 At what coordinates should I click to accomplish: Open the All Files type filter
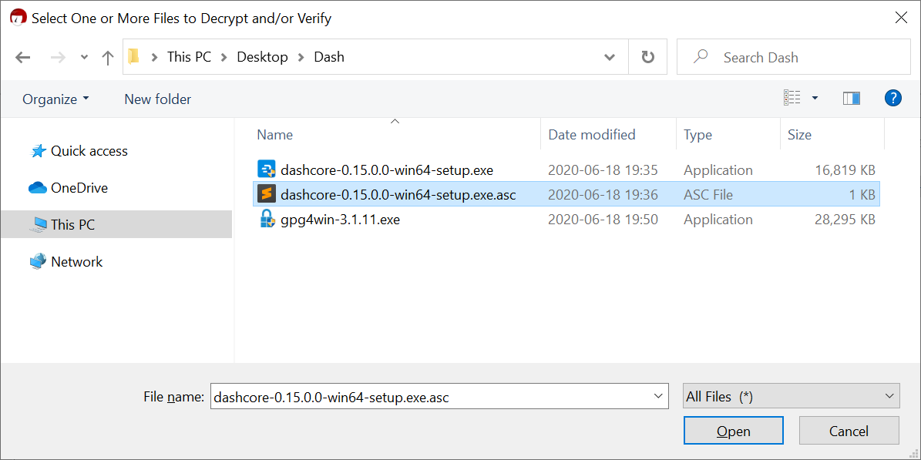(x=791, y=397)
